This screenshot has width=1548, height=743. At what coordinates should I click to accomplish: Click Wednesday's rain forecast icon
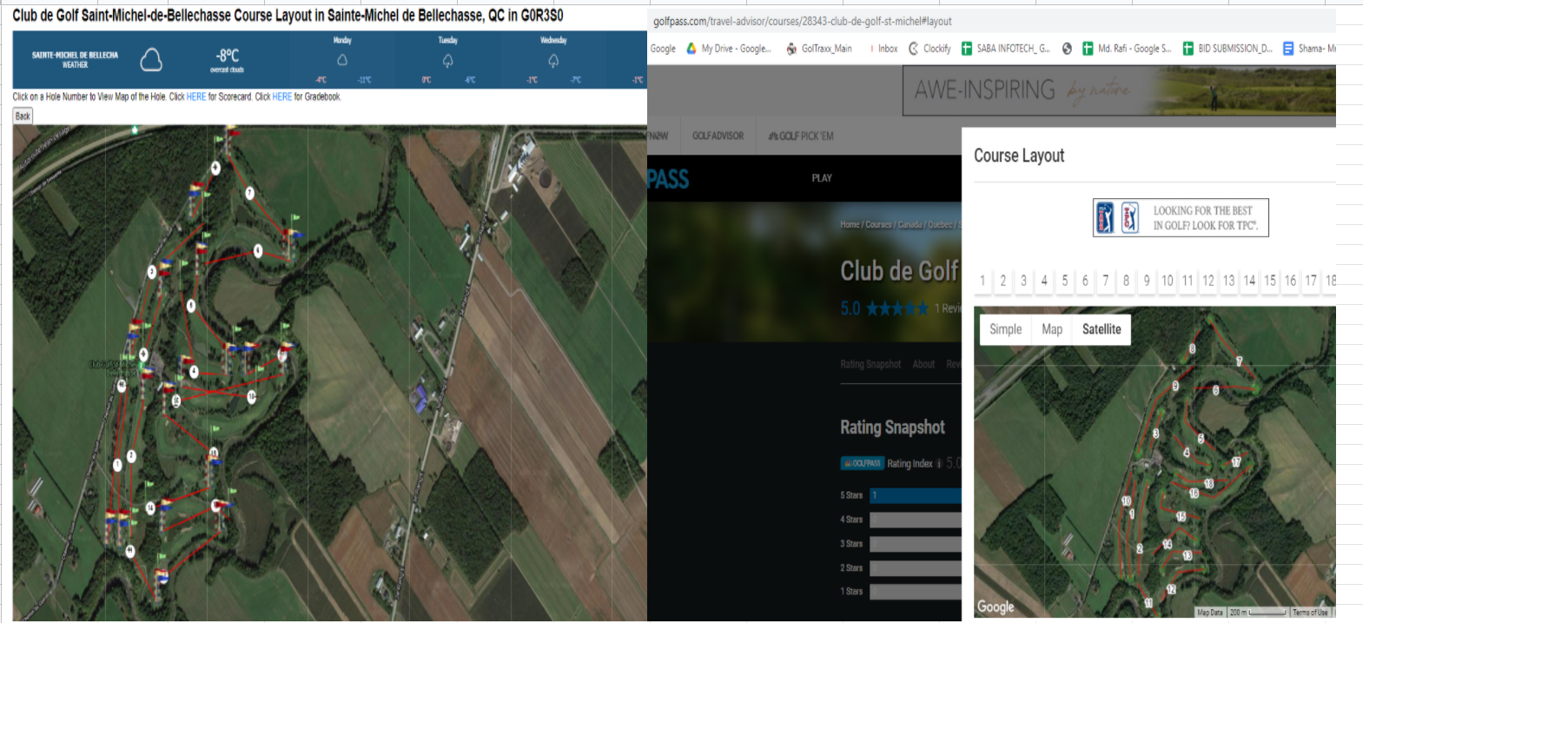tap(553, 61)
